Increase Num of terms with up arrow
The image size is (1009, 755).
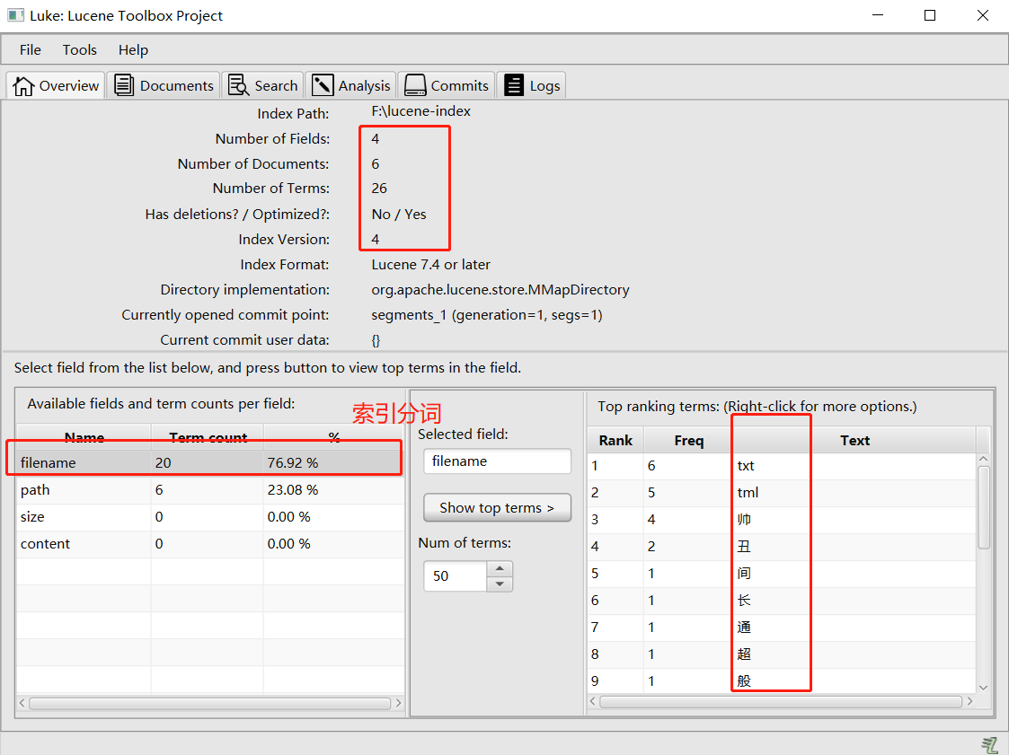(500, 568)
